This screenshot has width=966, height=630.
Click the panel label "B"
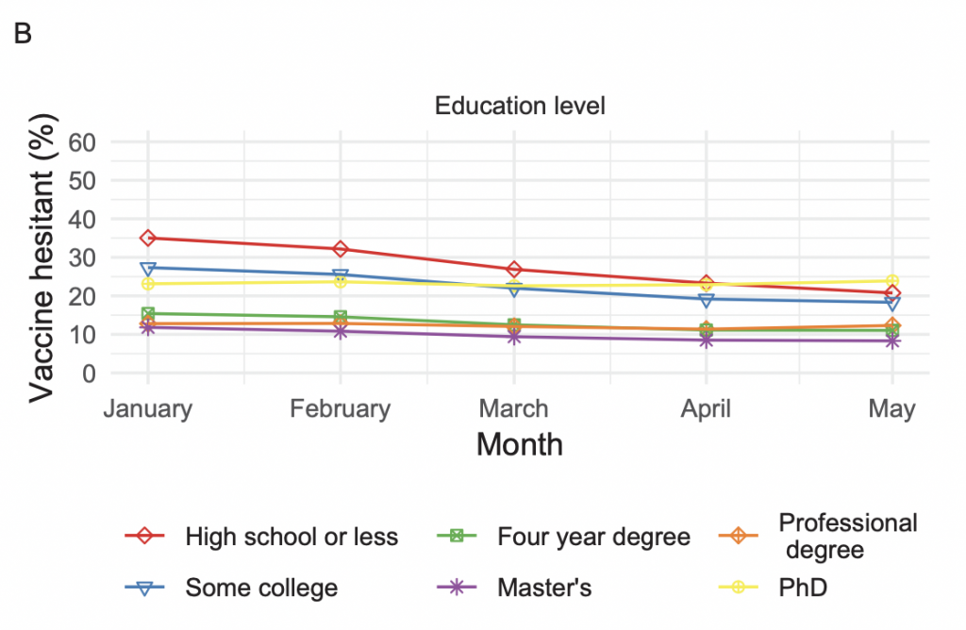[23, 35]
